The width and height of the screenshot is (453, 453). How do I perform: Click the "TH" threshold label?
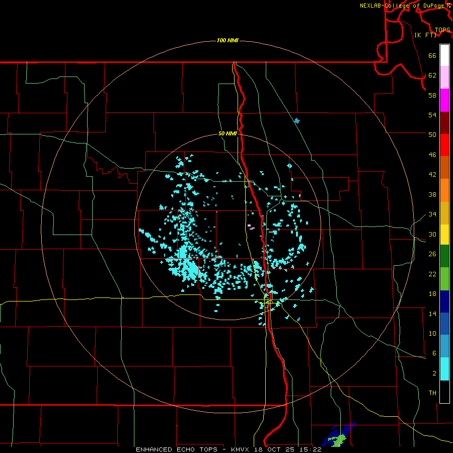[432, 393]
